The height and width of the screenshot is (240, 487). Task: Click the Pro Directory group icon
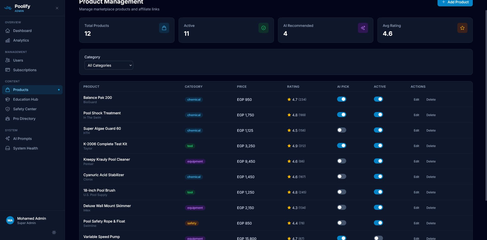8,119
